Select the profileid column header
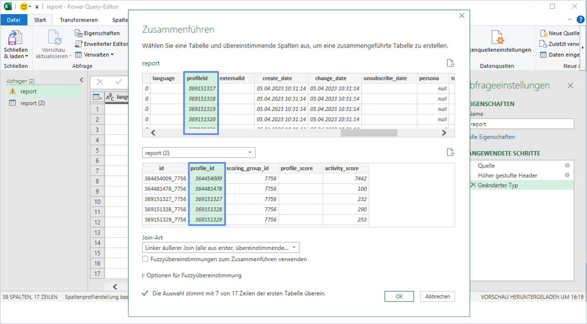This screenshot has width=587, height=324. click(x=201, y=78)
